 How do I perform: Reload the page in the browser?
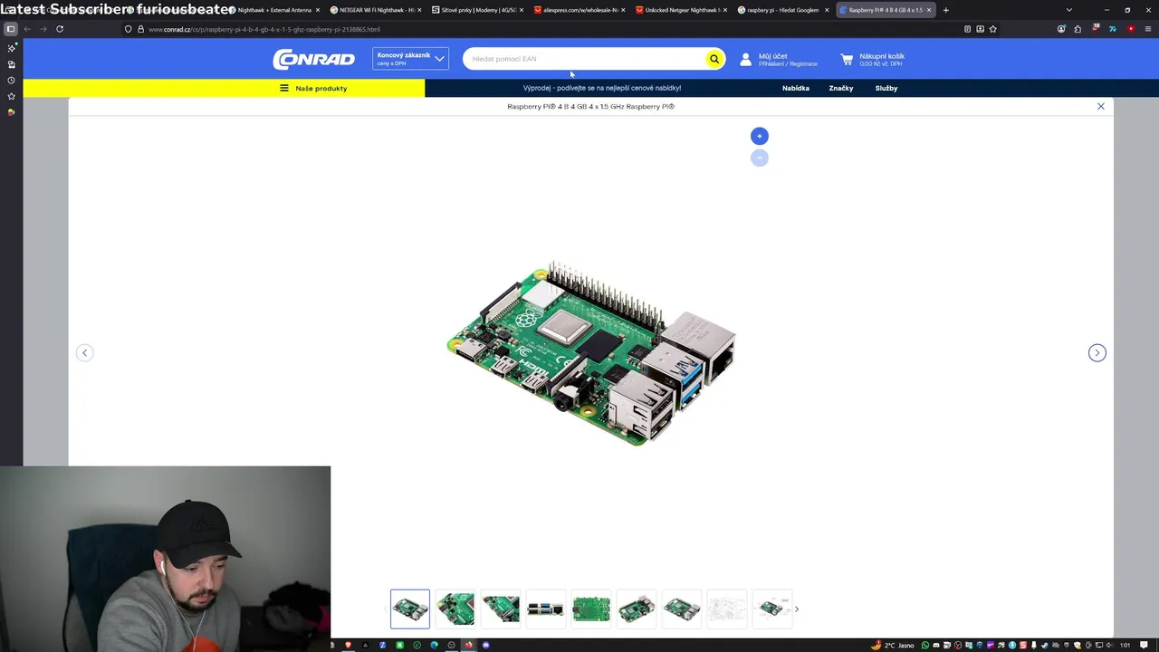tap(60, 29)
